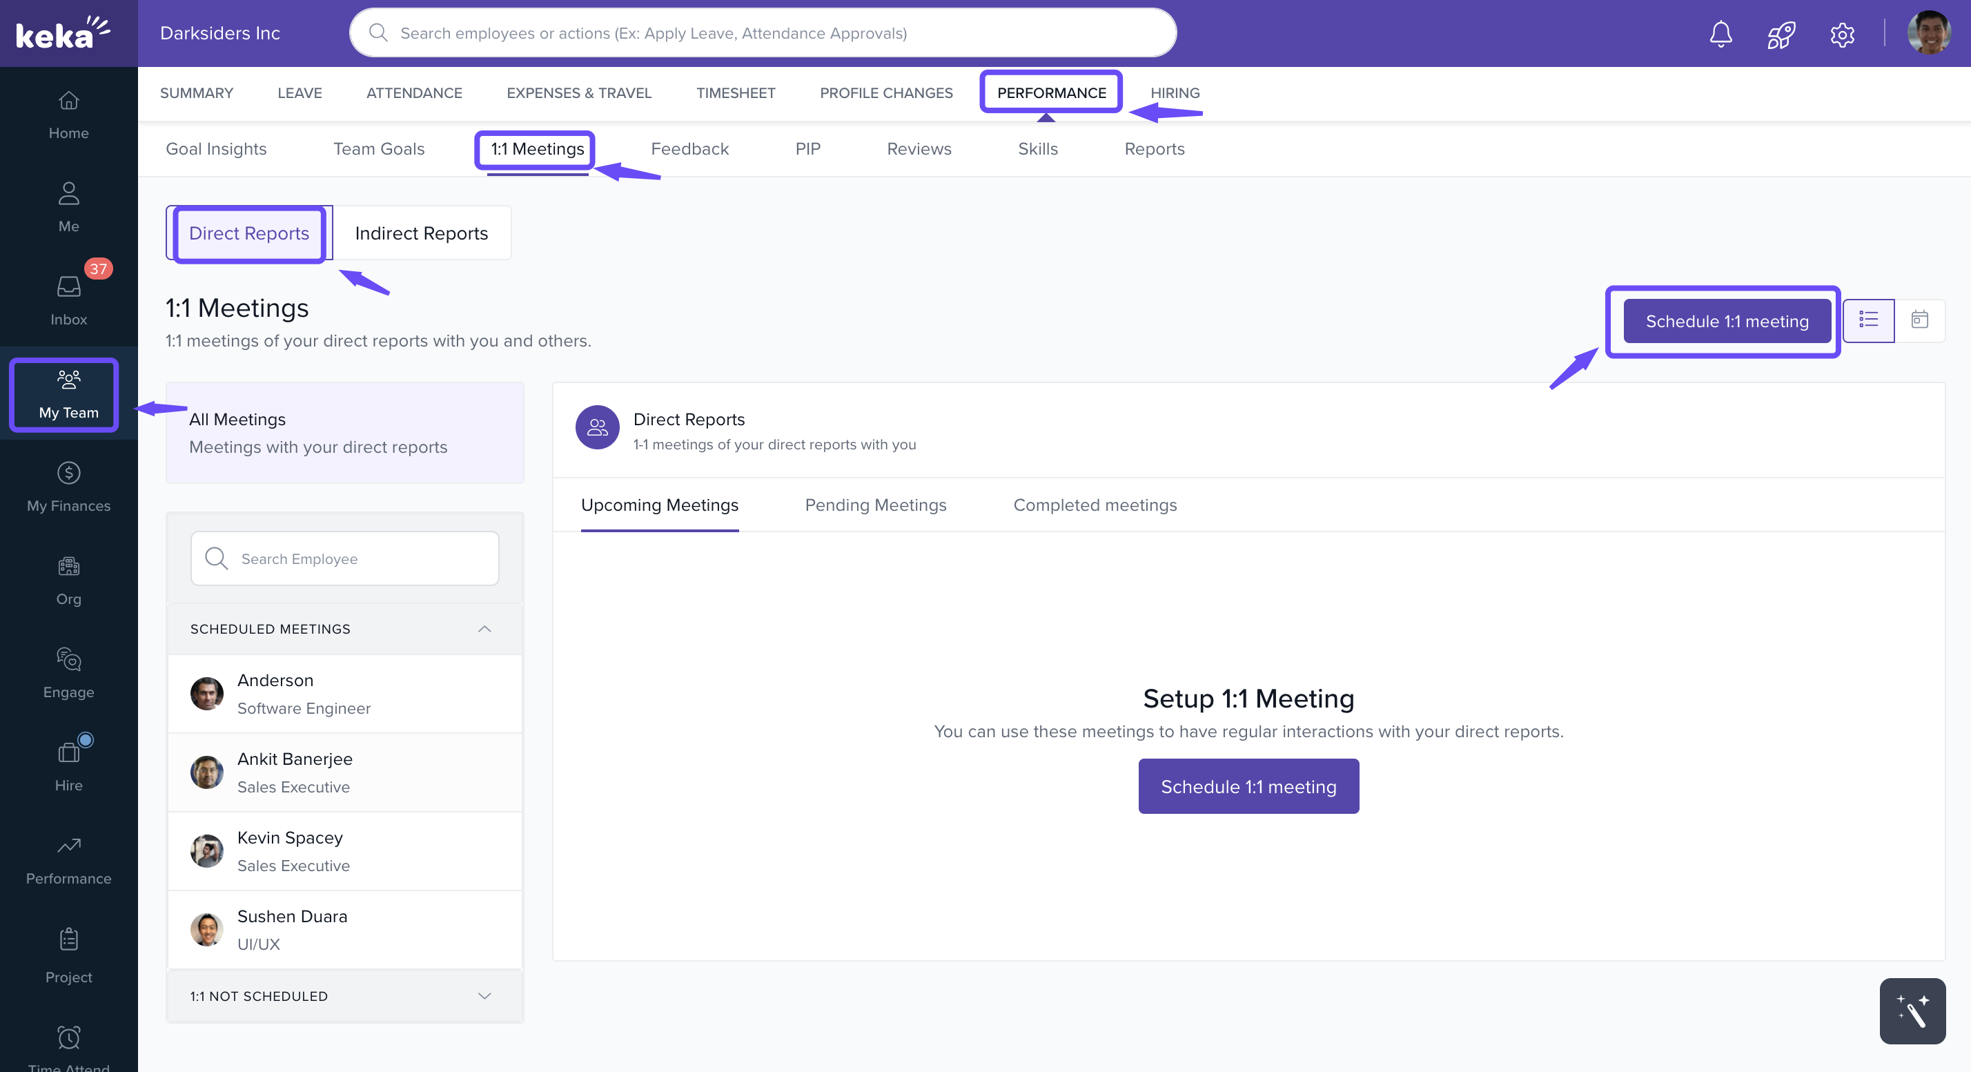Open the notifications bell icon
This screenshot has height=1072, width=1971.
tap(1720, 34)
